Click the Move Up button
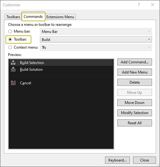160x167 pixels. pos(135,93)
